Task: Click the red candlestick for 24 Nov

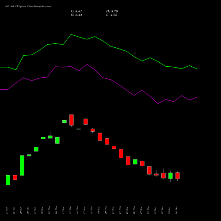Action: point(121,154)
